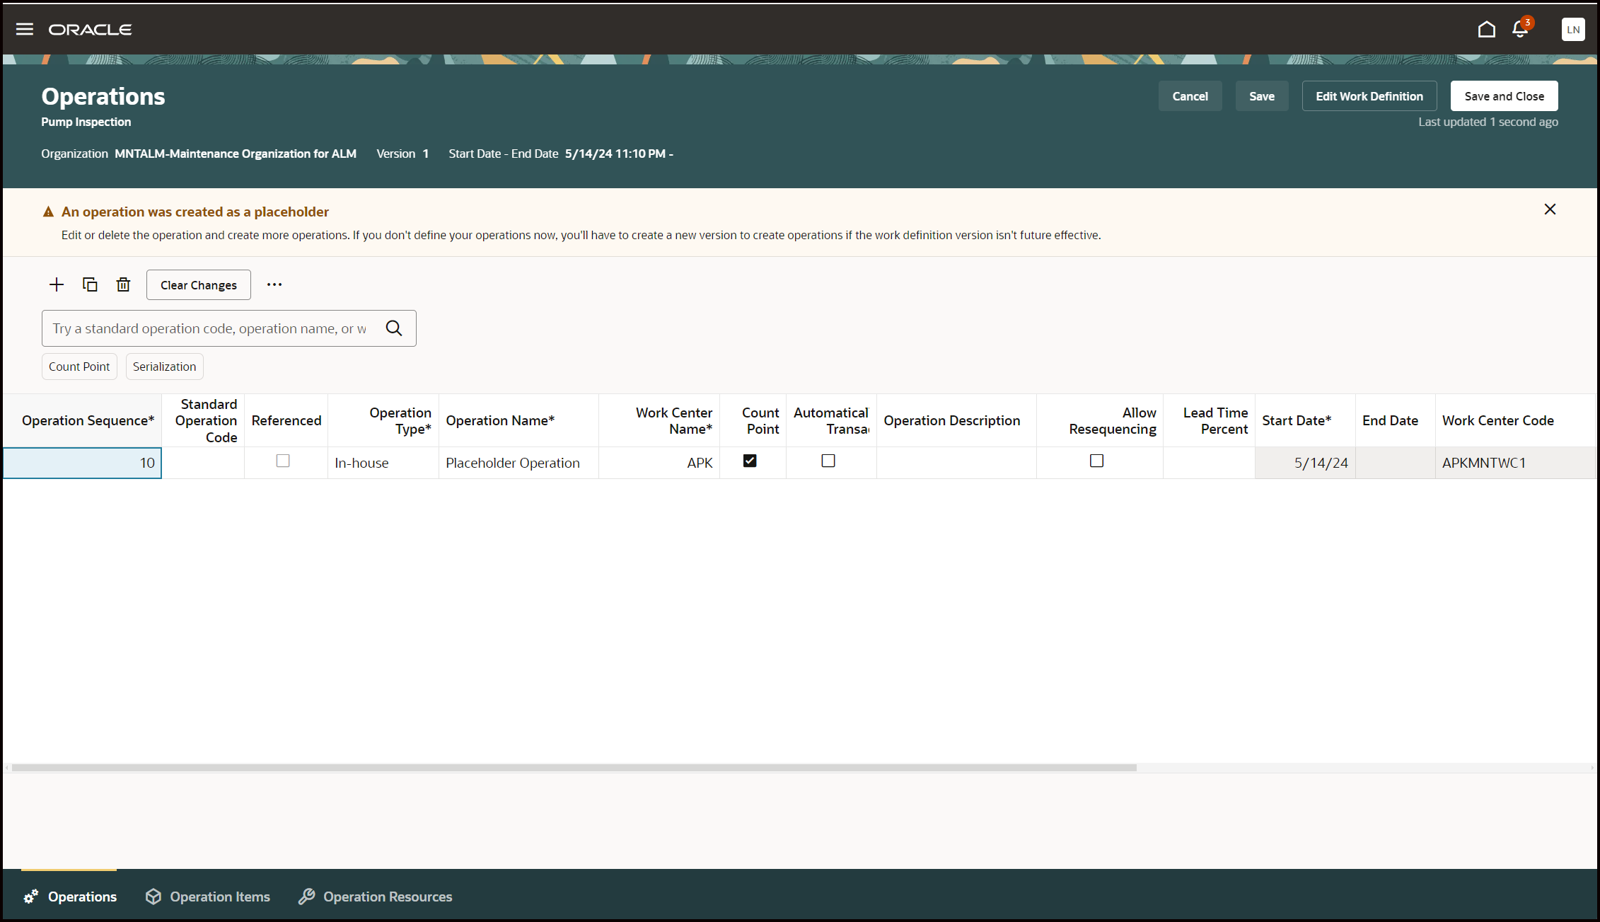The width and height of the screenshot is (1600, 922).
Task: Open the LN user profile avatar
Action: coord(1572,29)
